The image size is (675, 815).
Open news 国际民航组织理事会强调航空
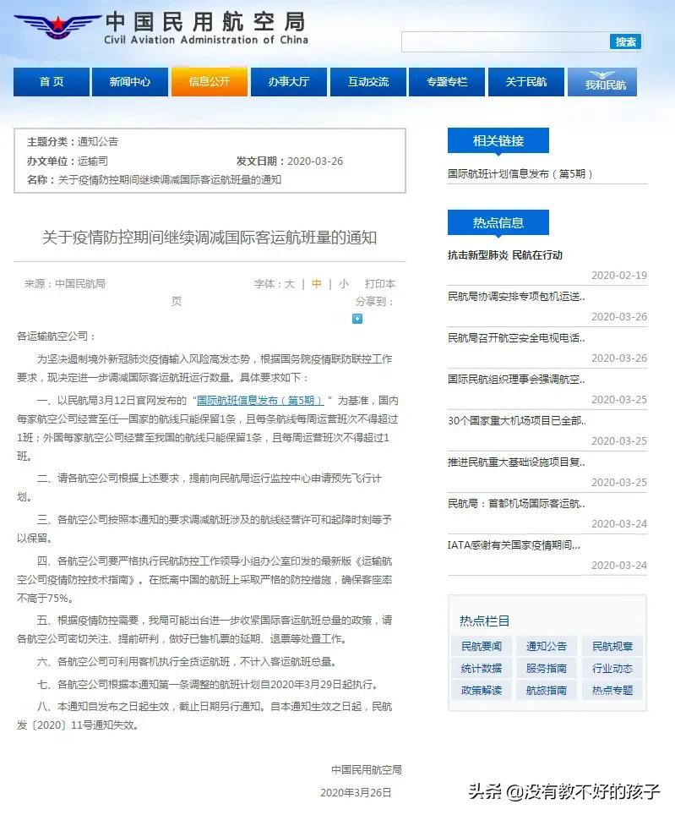tap(517, 380)
